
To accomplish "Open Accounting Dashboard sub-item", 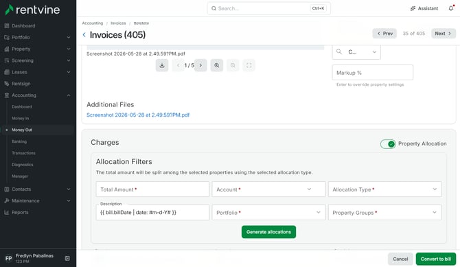I will click(22, 107).
